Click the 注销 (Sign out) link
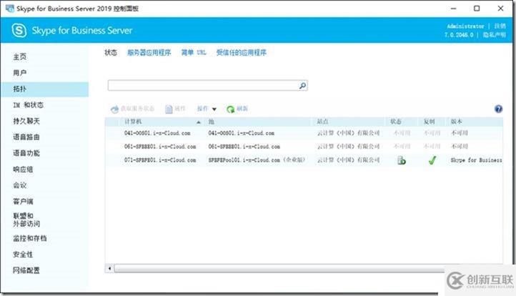The width and height of the screenshot is (516, 296). click(500, 26)
